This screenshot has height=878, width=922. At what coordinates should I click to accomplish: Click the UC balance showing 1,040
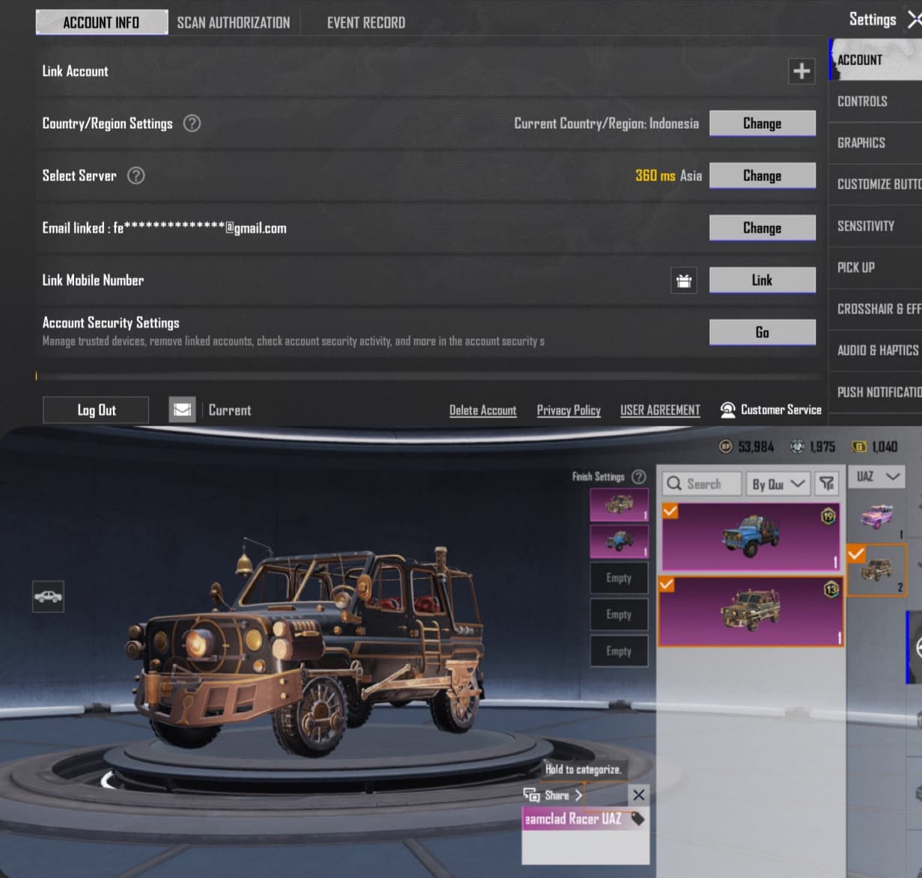click(874, 446)
